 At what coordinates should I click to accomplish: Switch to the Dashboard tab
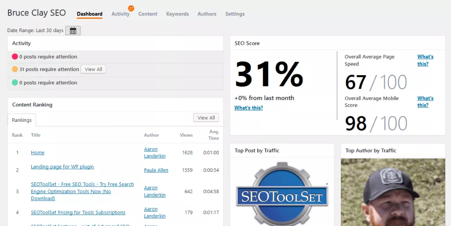coord(89,14)
